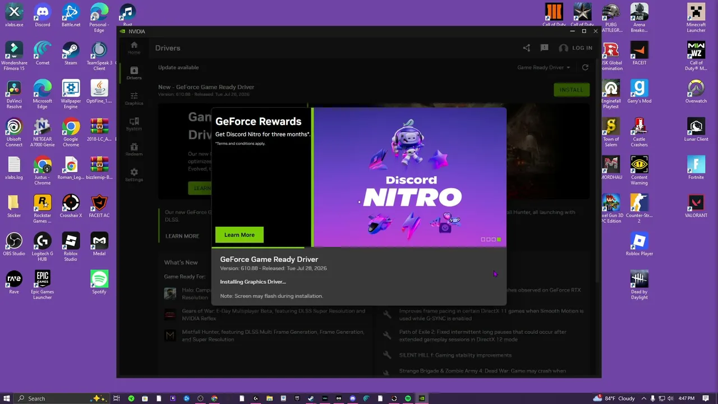Open the Personal - Edge desktop shortcut
The width and height of the screenshot is (718, 404).
(99, 17)
